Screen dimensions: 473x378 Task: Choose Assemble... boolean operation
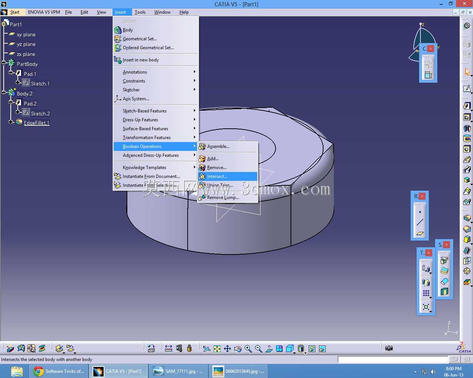click(228, 146)
